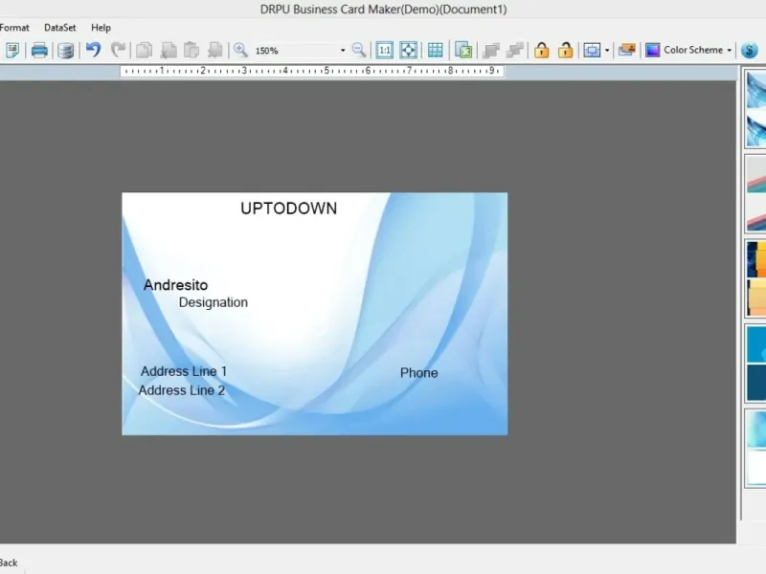766x574 pixels.
Task: Click the Zoom In magnifier
Action: coord(240,50)
